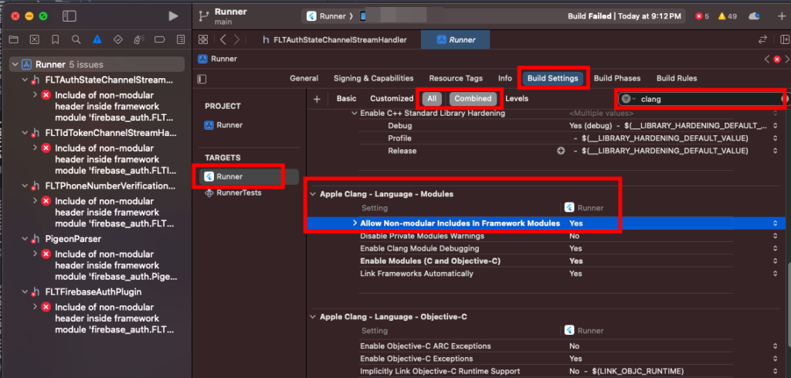Open the Xcode Cloud status icon

pos(754,16)
